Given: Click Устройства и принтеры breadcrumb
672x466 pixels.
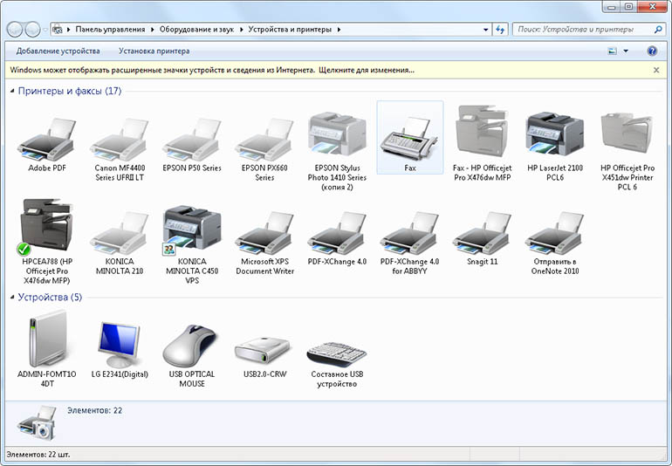Looking at the screenshot, I should click(x=290, y=30).
